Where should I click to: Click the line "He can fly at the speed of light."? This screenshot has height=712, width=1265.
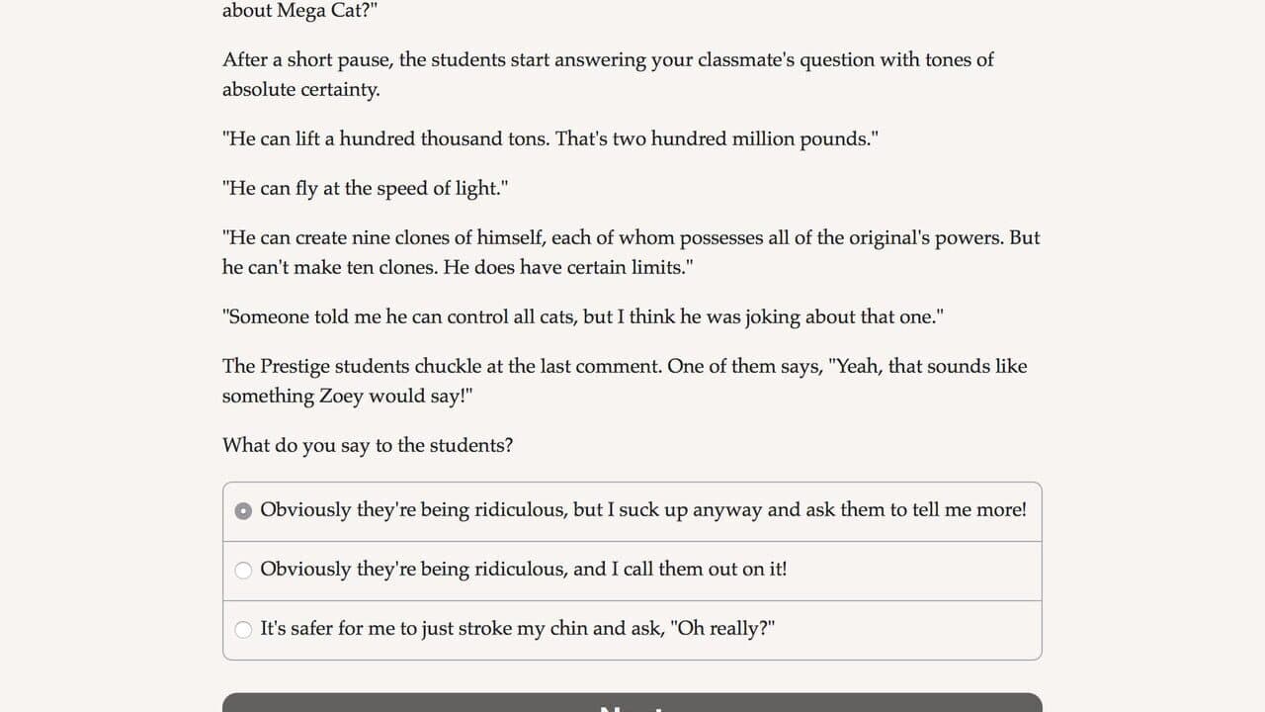pyautogui.click(x=365, y=188)
